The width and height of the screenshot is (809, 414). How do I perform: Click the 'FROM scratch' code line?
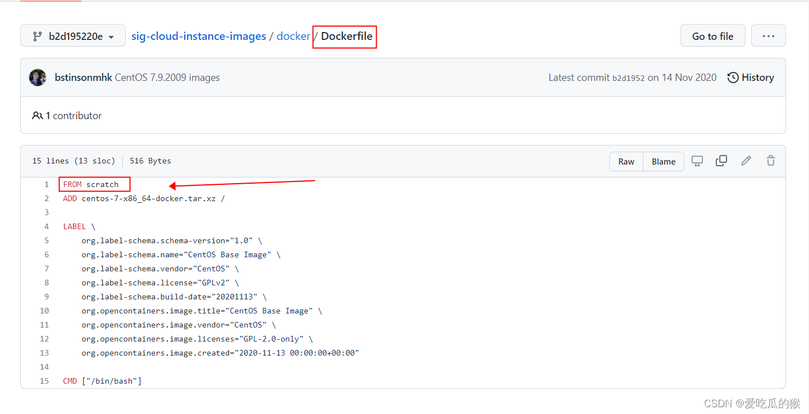coord(91,184)
